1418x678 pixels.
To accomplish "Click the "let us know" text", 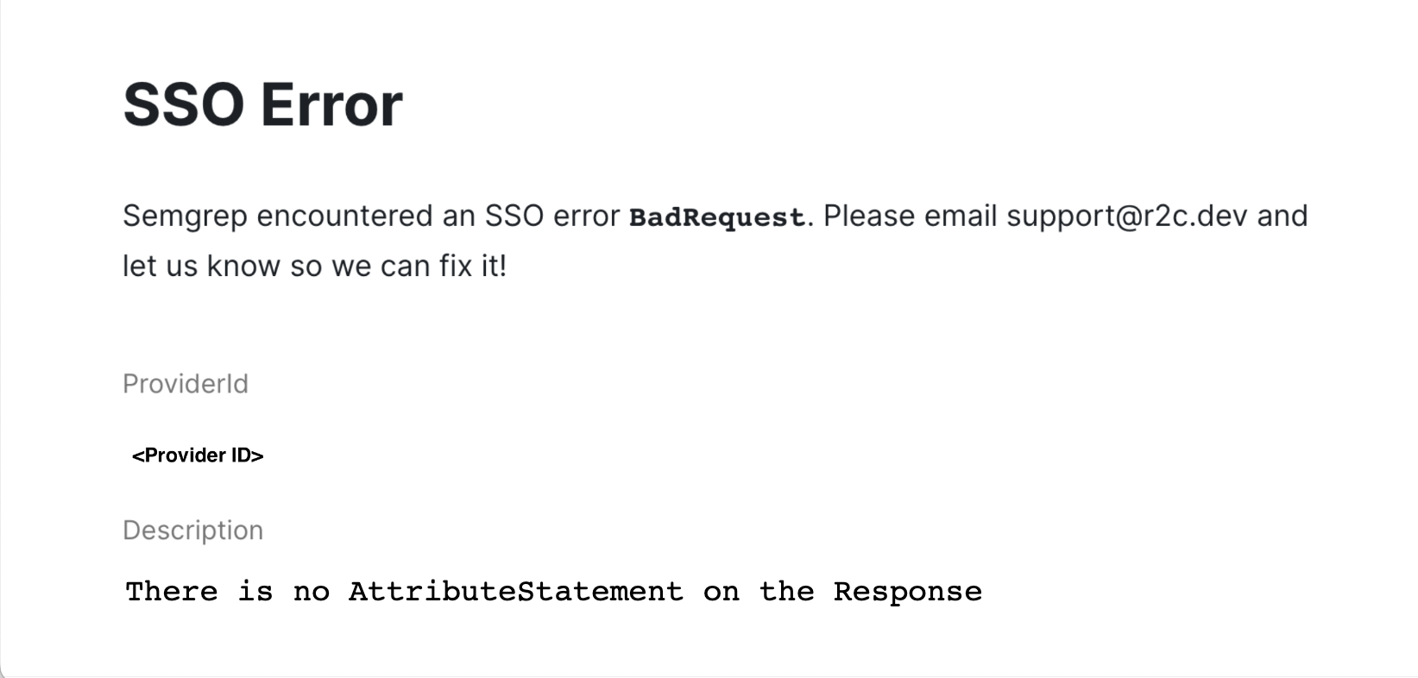I will 201,266.
